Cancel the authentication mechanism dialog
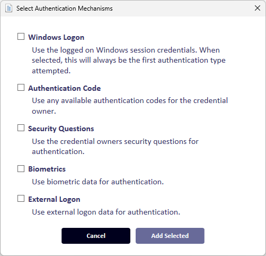Viewport: 266px width, 256px height. pos(96,236)
